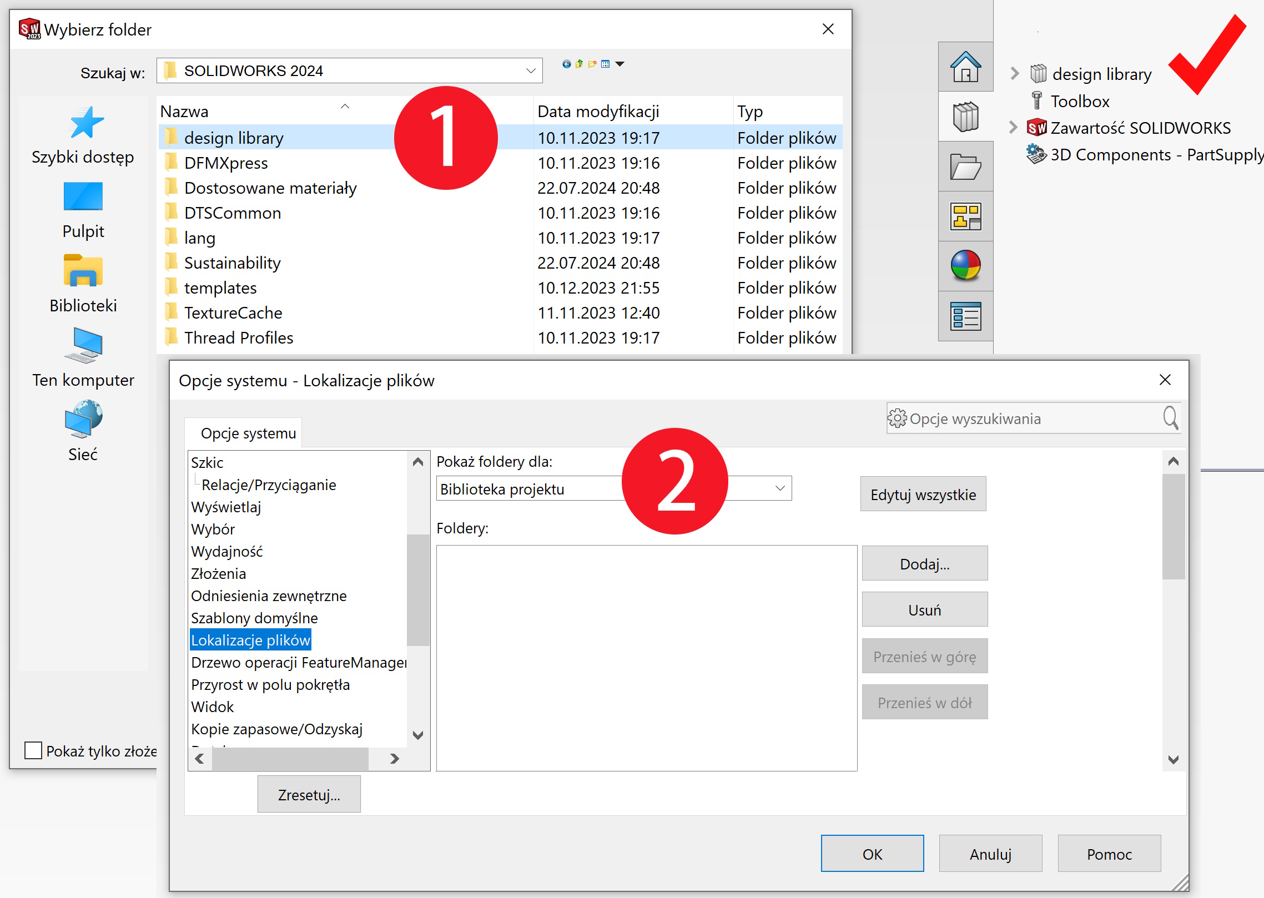This screenshot has width=1264, height=898.
Task: Select the design library folder row
Action: click(x=500, y=137)
